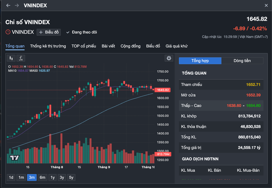Click the 1645.82 price label on axis
The width and height of the screenshot is (272, 188).
coord(163,90)
